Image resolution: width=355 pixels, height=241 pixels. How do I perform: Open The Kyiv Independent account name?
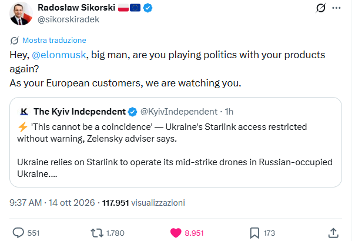79,112
